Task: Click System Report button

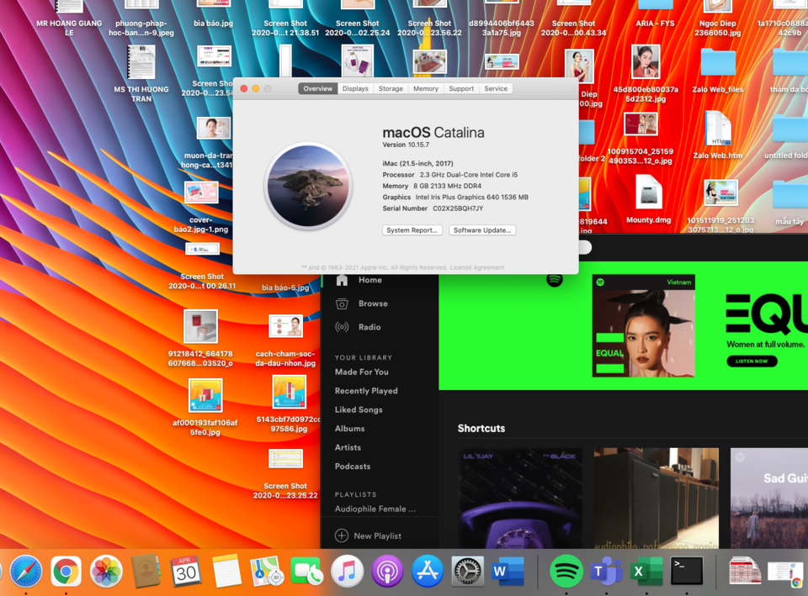Action: (x=412, y=230)
